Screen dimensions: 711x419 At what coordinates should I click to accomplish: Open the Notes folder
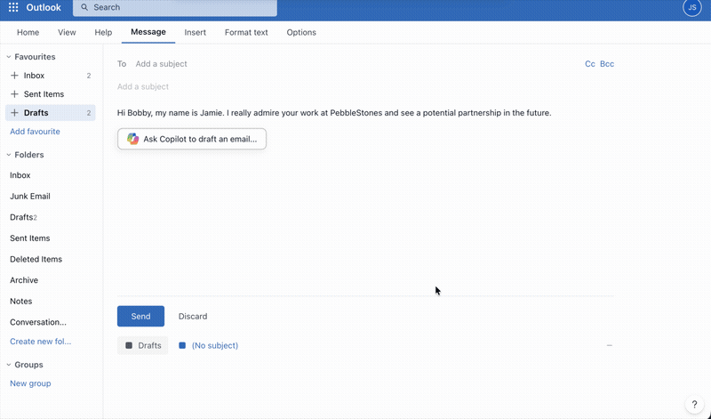[20, 301]
